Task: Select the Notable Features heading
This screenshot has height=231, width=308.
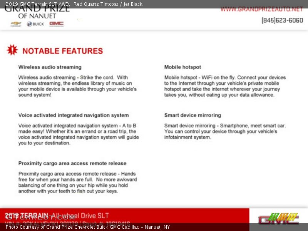Action: click(x=62, y=51)
